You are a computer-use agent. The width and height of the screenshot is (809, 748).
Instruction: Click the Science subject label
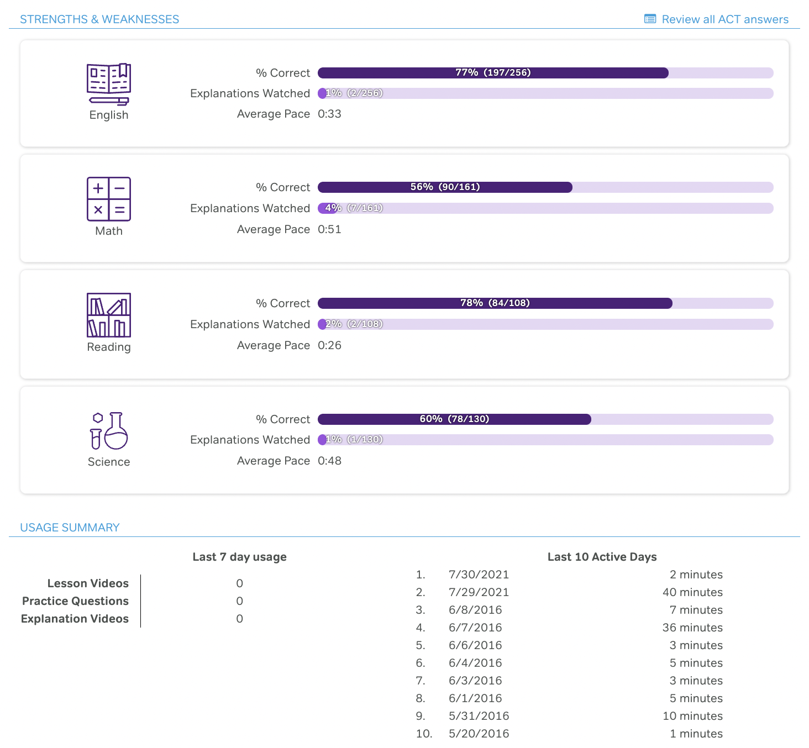(108, 461)
